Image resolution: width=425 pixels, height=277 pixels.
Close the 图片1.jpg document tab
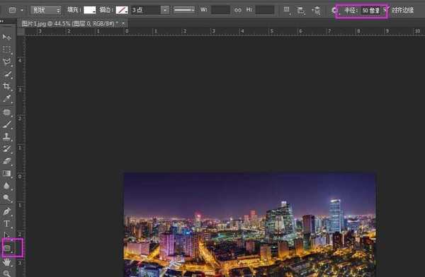pyautogui.click(x=123, y=23)
